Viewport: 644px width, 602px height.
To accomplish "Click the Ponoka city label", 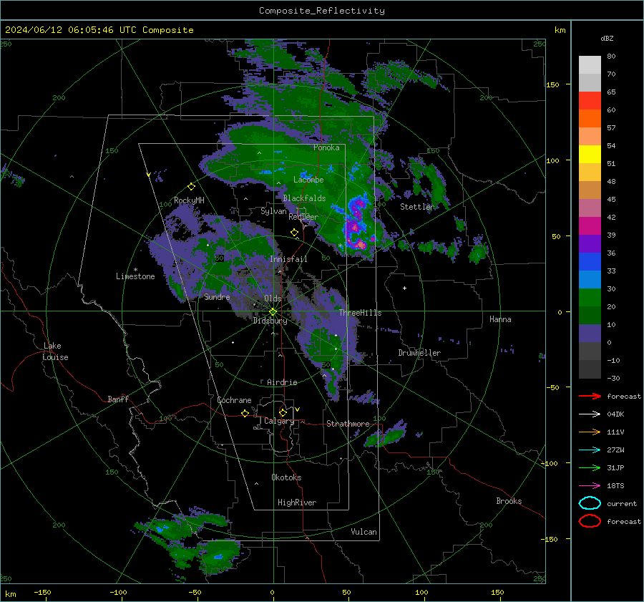I will click(x=326, y=147).
